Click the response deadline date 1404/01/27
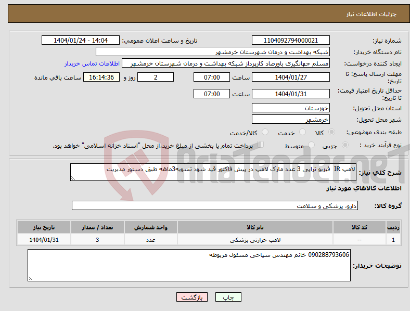The image size is (410, 311). pyautogui.click(x=290, y=77)
